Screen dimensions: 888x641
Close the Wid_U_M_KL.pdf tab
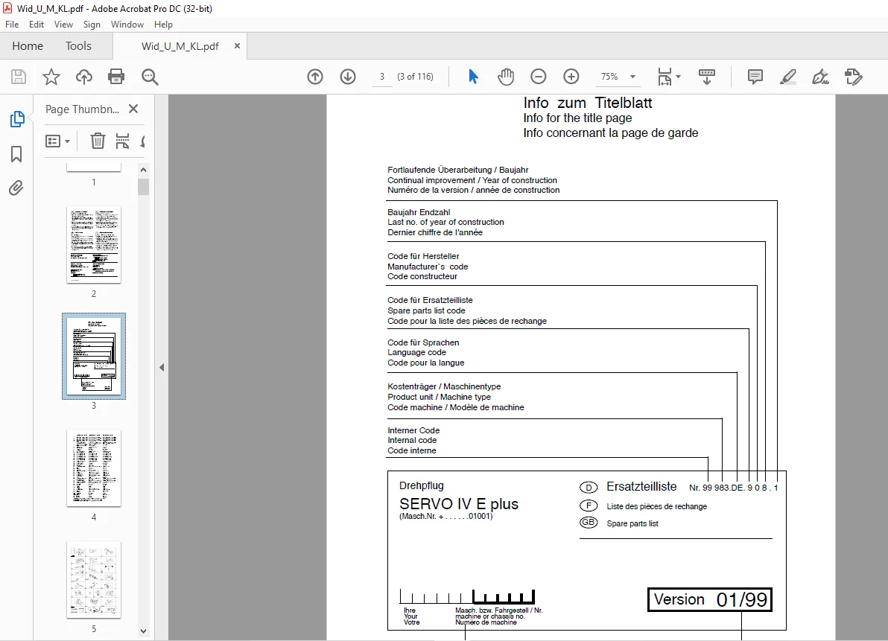[238, 46]
